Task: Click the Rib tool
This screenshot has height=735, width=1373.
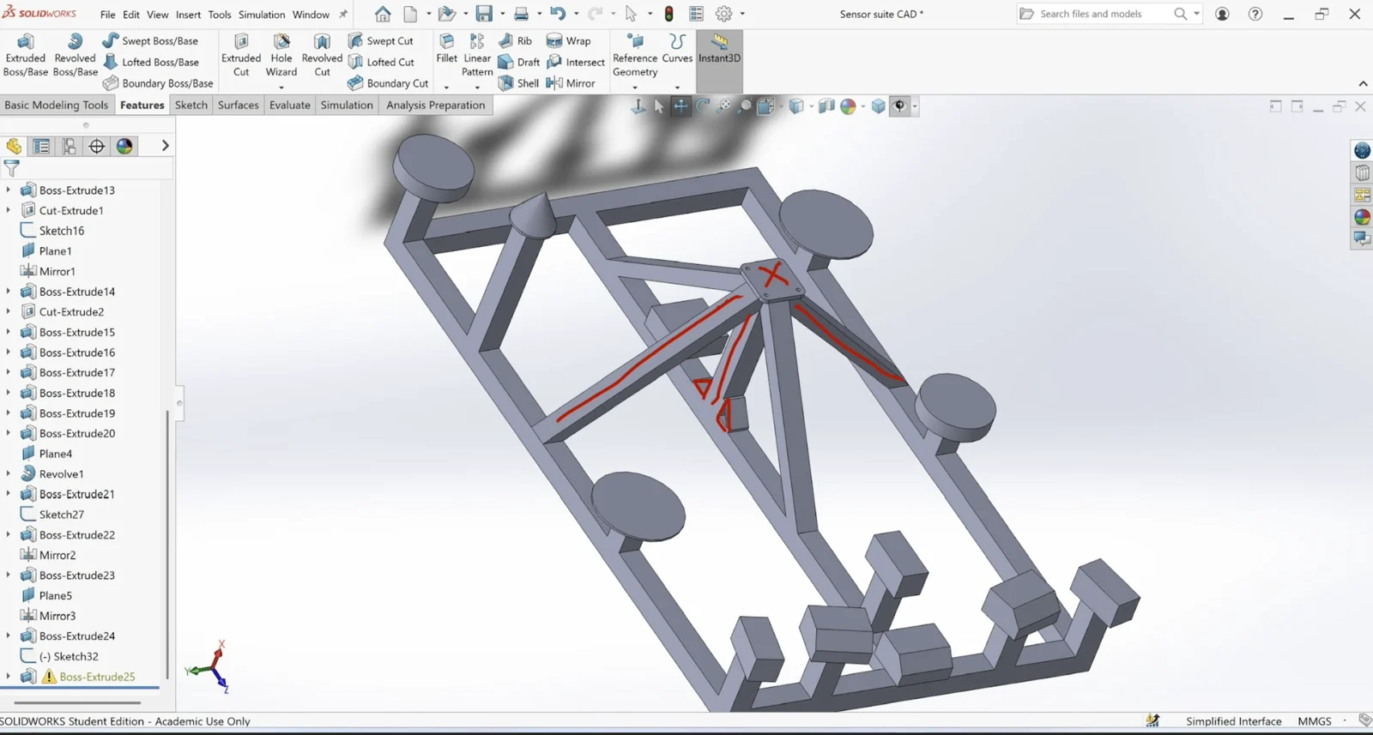Action: tap(515, 40)
